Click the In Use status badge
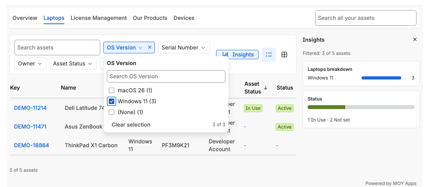Image resolution: width=429 pixels, height=187 pixels. pyautogui.click(x=253, y=108)
